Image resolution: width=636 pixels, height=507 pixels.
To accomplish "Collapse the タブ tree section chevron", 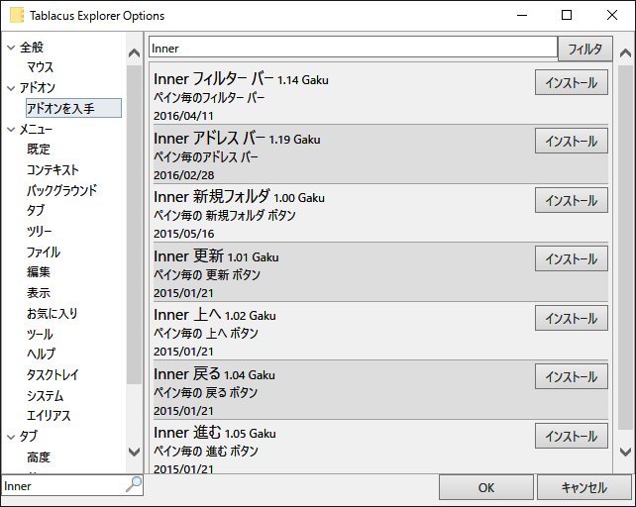I will tap(11, 437).
